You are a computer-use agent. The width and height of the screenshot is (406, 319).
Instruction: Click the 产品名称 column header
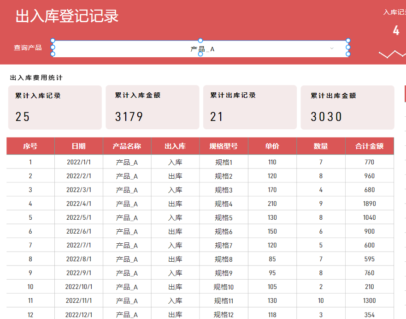pyautogui.click(x=127, y=146)
